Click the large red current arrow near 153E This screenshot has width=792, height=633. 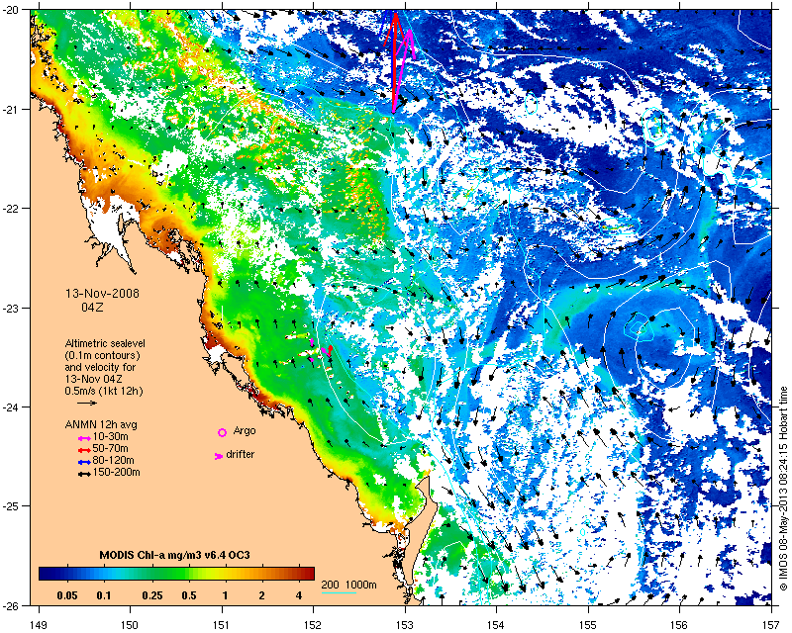pyautogui.click(x=394, y=61)
